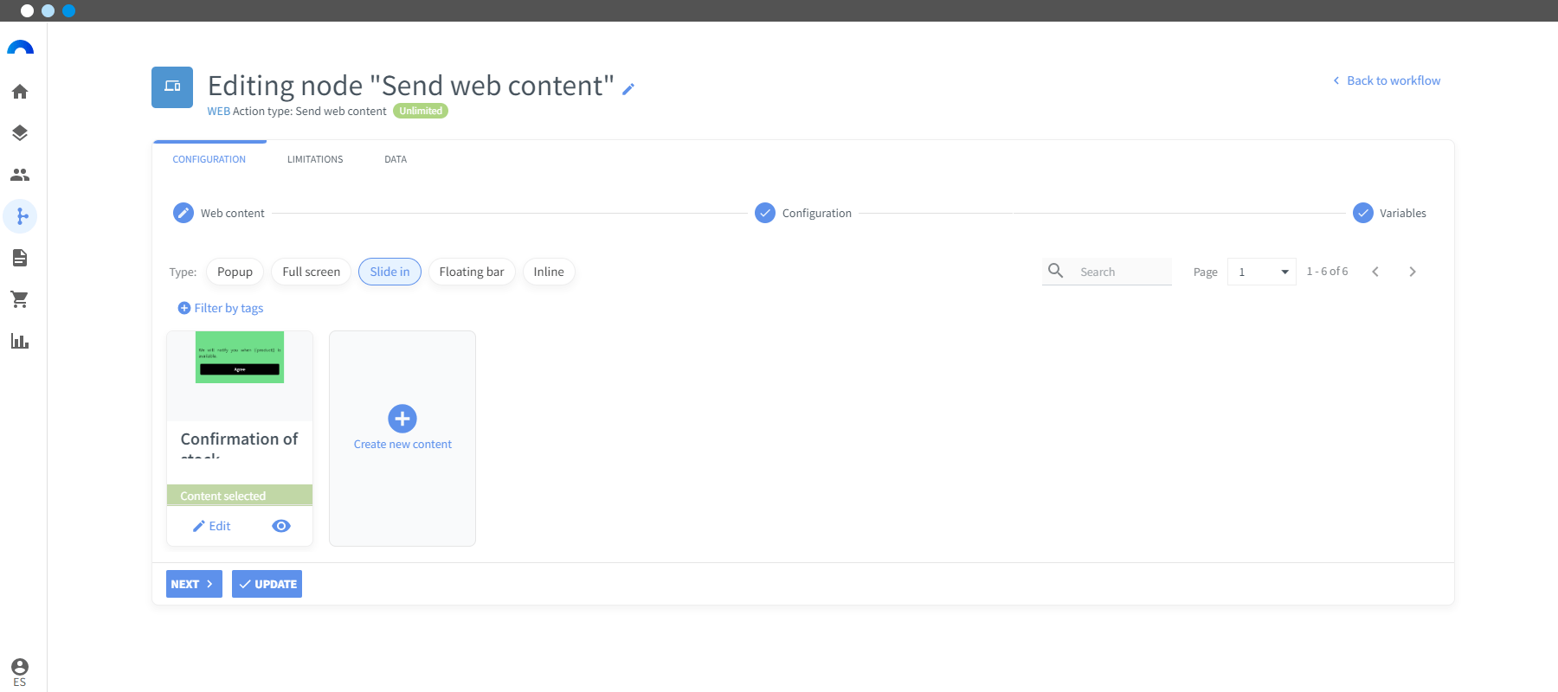
Task: Open the contacts people icon in sidebar
Action: (x=20, y=175)
